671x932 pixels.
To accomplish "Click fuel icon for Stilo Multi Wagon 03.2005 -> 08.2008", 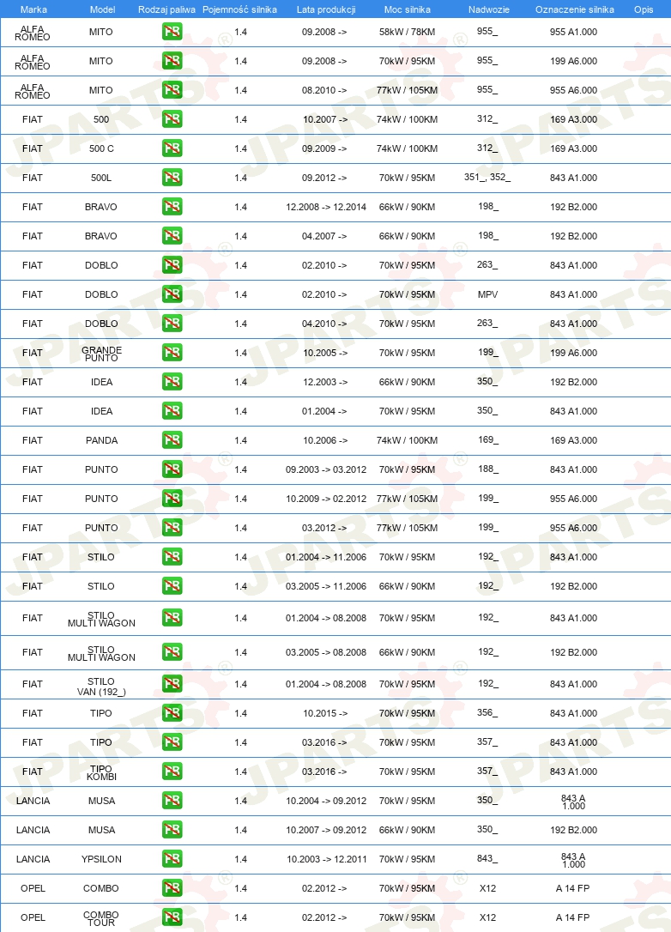I will pos(172,652).
